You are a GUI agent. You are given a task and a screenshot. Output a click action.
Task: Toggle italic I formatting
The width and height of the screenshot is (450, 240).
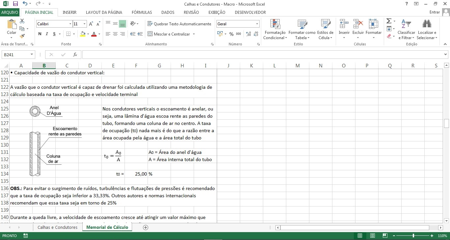[47, 34]
